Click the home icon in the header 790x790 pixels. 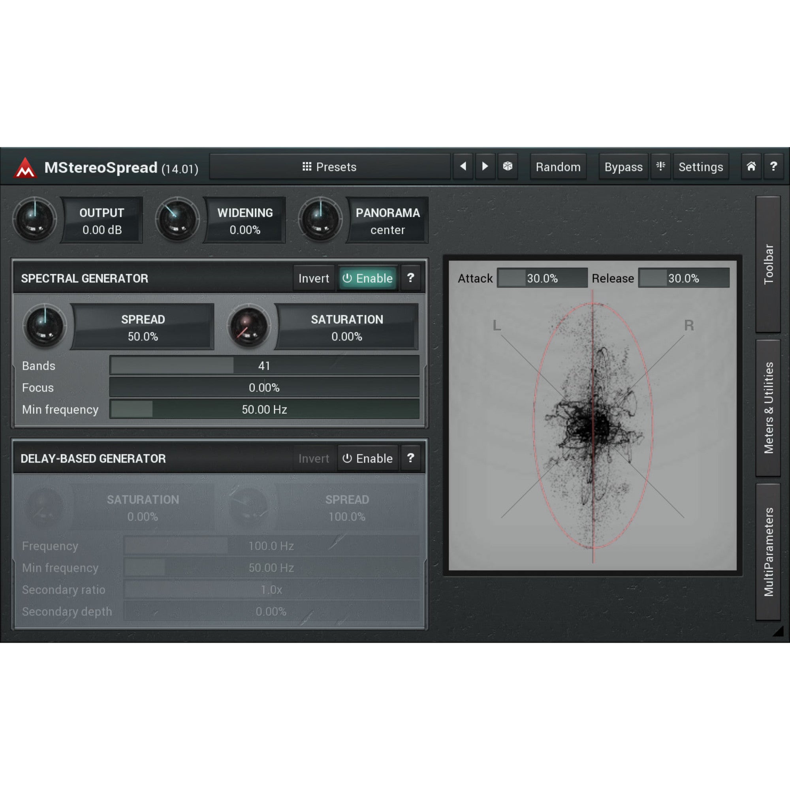tap(751, 166)
